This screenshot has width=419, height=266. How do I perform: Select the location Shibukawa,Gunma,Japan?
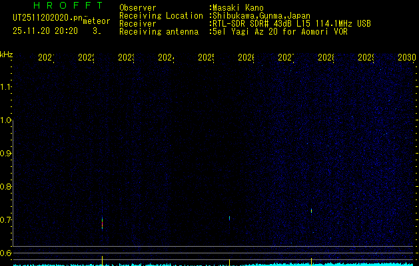tap(261, 16)
